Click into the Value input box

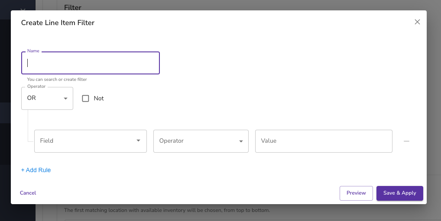coord(324,141)
